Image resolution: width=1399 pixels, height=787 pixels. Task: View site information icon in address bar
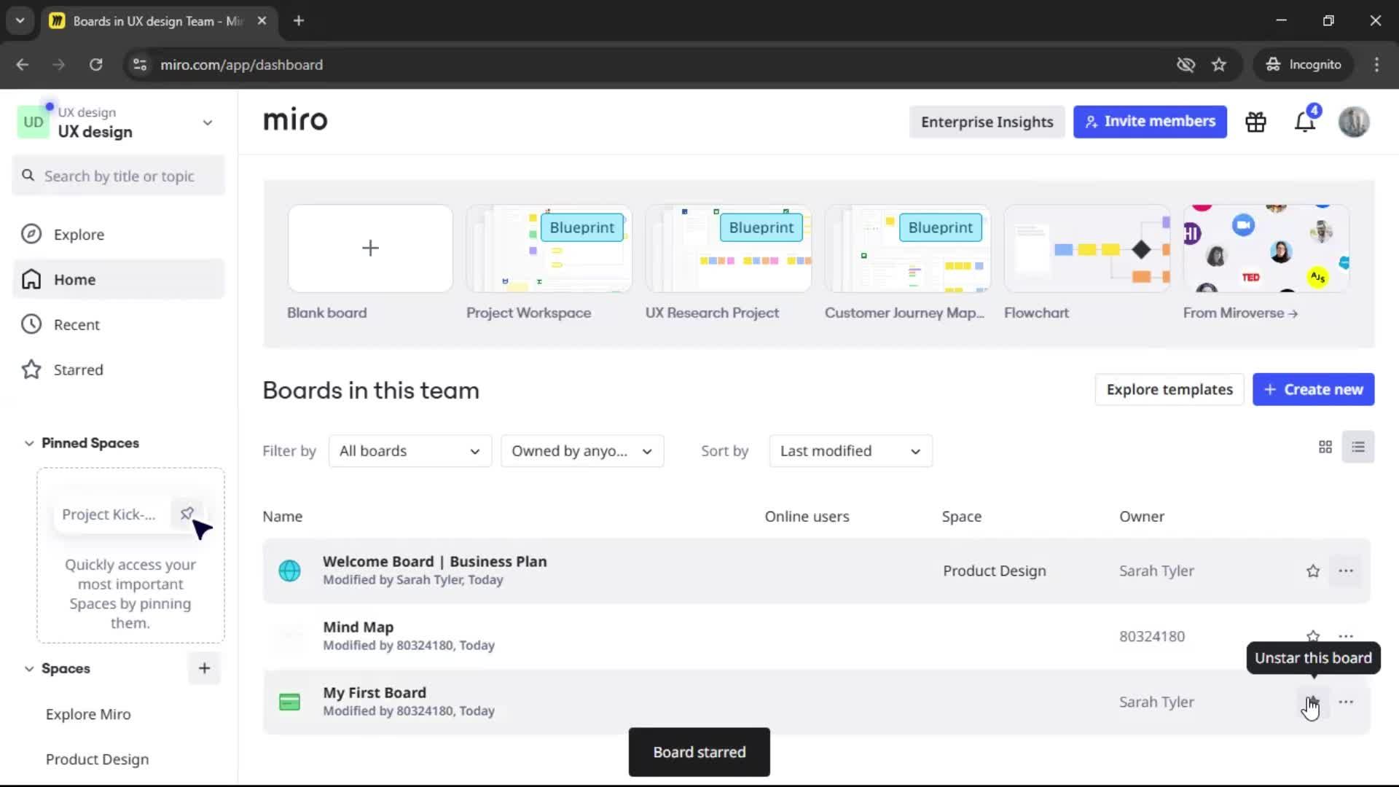point(140,65)
